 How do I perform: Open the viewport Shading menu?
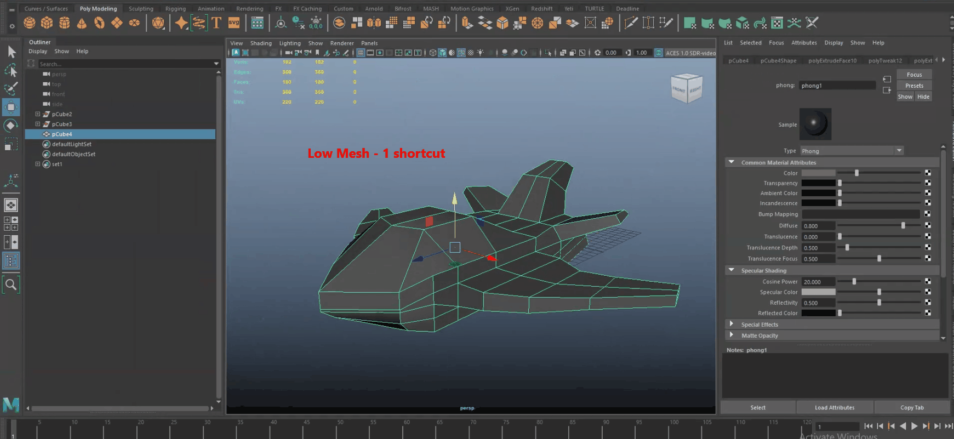261,43
